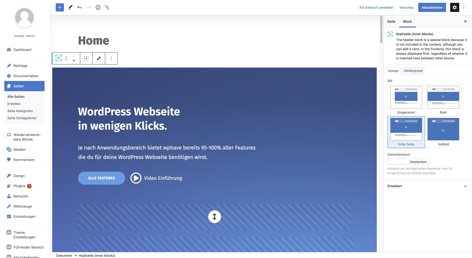Open Plugins with one update badge
472x258 pixels.
click(x=24, y=186)
